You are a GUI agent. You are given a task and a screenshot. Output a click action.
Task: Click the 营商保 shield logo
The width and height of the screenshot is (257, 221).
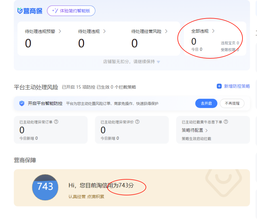pos(20,11)
